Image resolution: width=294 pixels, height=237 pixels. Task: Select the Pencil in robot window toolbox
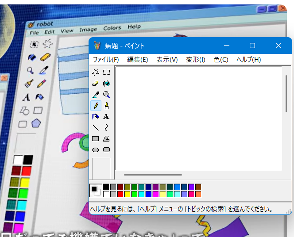click(42, 84)
